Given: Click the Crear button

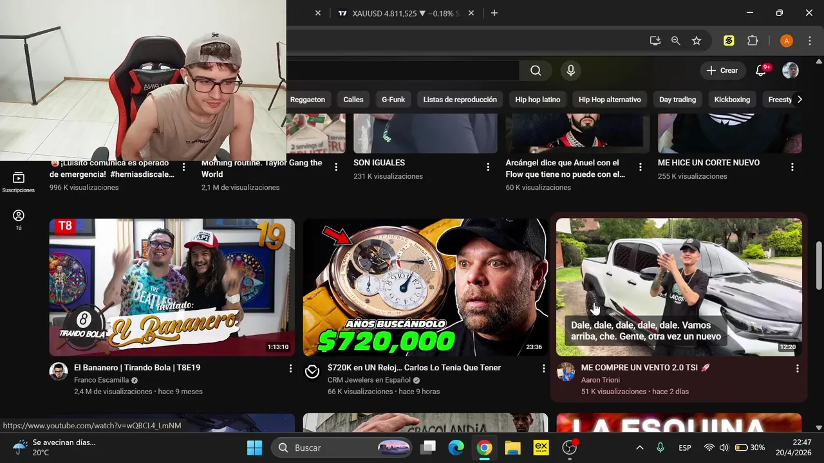Looking at the screenshot, I should [722, 71].
